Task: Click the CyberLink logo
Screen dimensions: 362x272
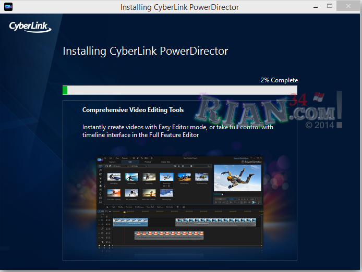Action: (30, 27)
